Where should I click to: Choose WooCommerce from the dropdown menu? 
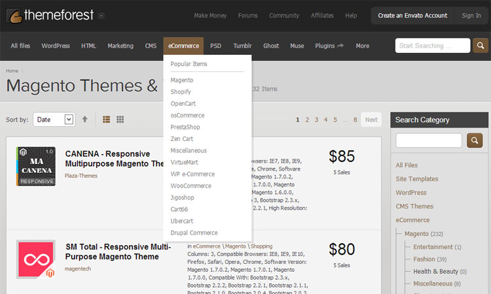coord(191,186)
